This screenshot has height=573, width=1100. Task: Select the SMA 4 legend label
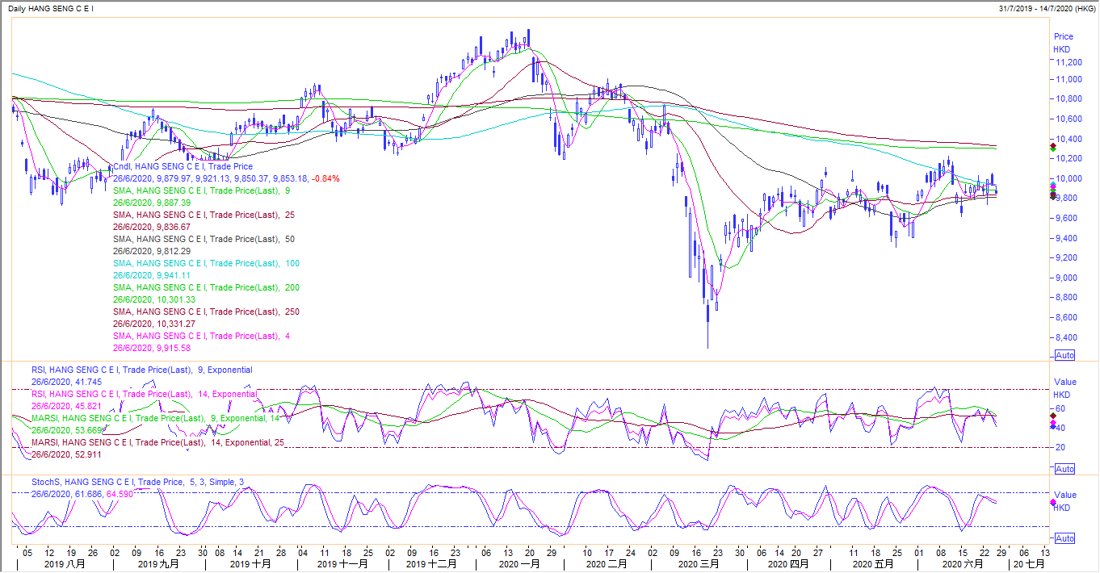click(201, 336)
